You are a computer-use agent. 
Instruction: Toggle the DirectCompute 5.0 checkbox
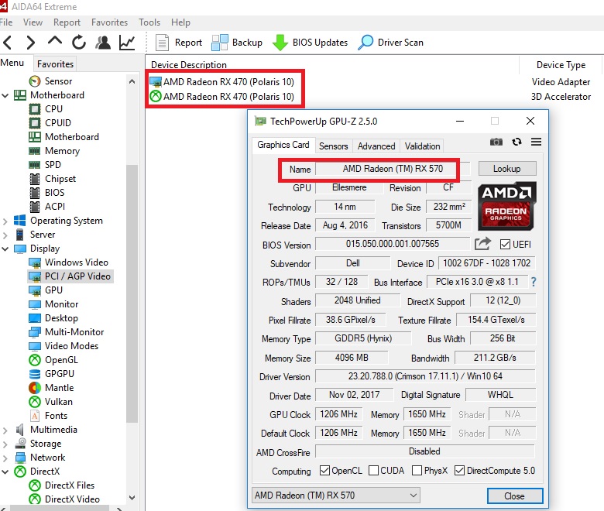459,471
